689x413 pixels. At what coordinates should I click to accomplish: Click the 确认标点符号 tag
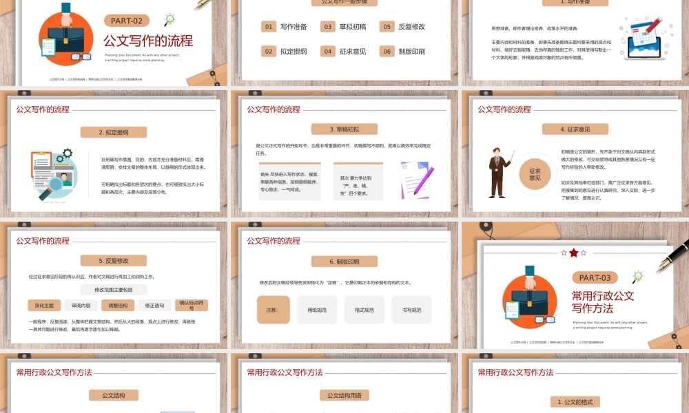[192, 306]
